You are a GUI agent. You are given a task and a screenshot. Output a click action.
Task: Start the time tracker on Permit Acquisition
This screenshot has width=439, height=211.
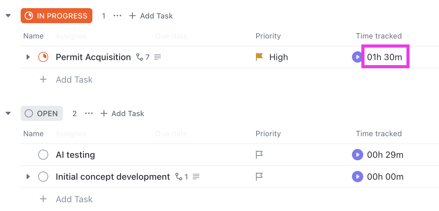[x=357, y=57]
